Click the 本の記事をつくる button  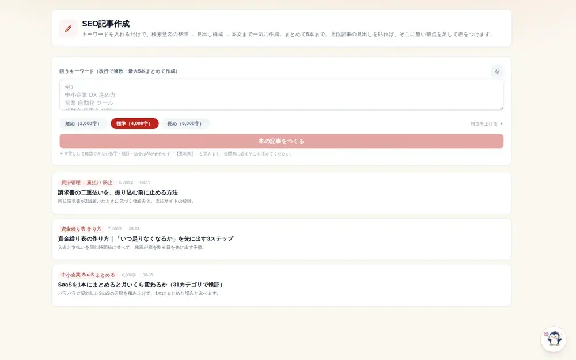(x=282, y=141)
